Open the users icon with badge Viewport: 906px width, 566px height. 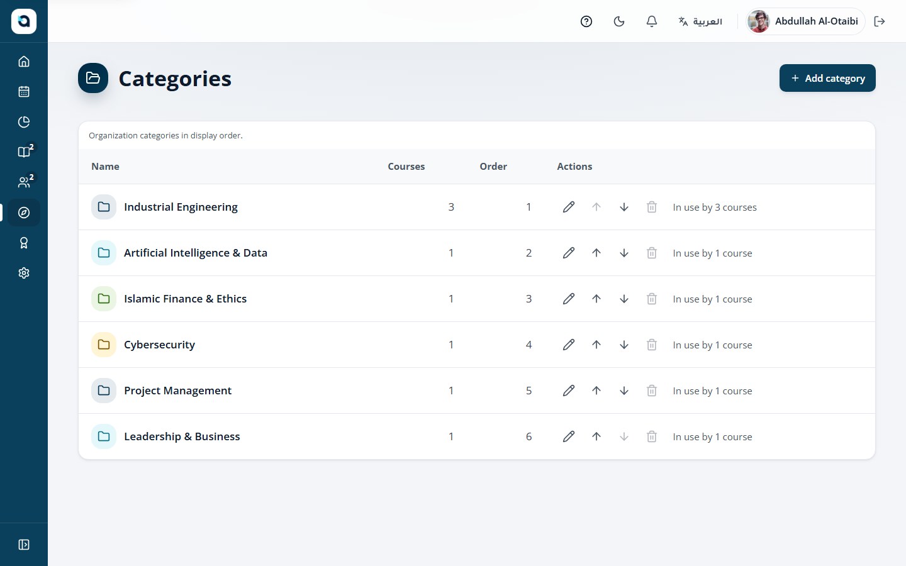click(24, 182)
